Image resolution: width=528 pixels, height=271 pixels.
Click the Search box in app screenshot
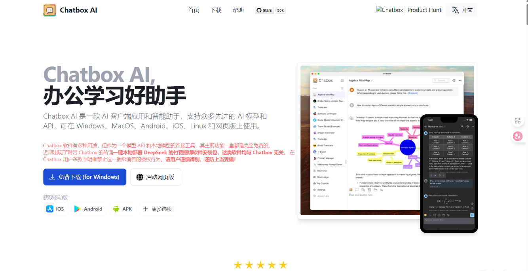[x=441, y=80]
